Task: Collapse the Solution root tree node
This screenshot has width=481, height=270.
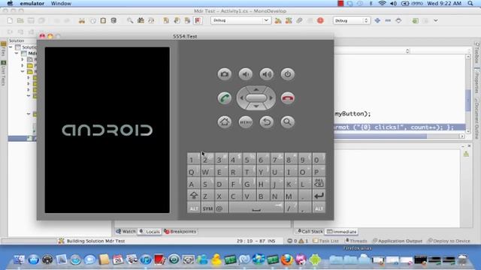Action: click(11, 47)
